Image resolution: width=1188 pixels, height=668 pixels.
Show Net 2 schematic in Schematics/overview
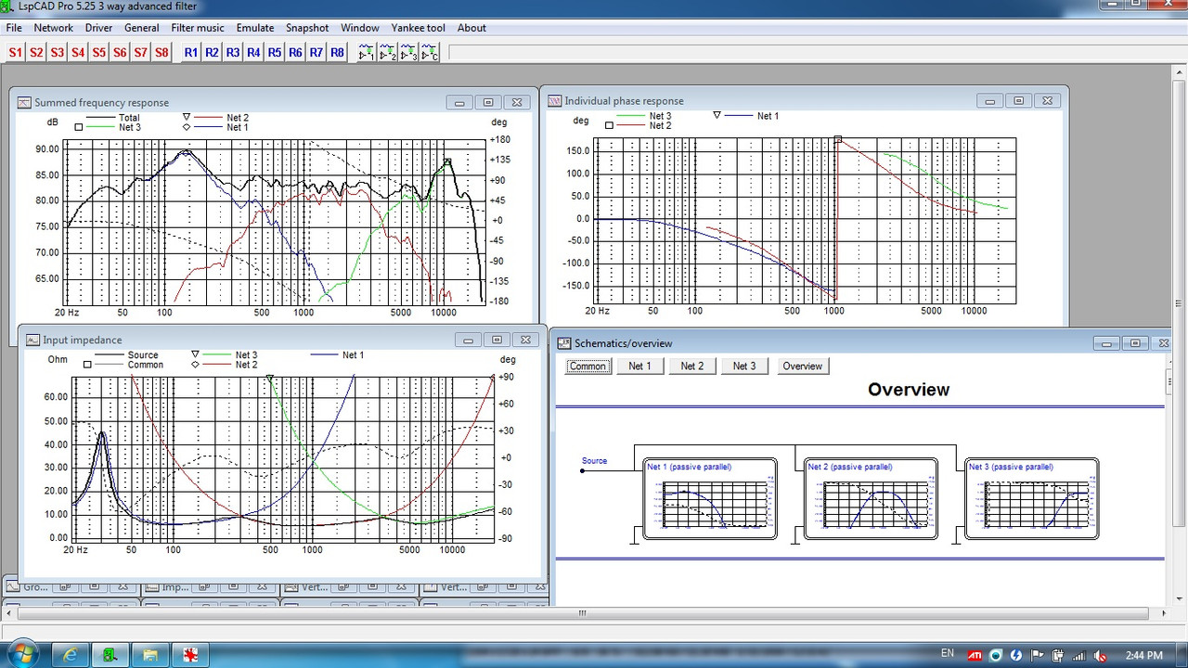click(x=692, y=366)
